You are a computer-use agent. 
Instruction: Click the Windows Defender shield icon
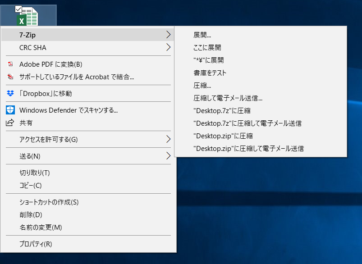click(10, 110)
